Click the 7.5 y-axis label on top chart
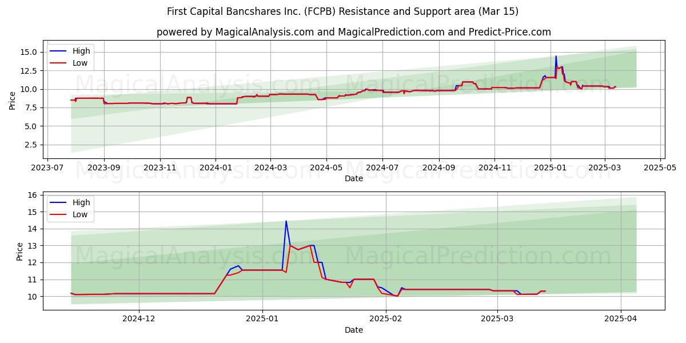This screenshot has height=343, width=686. [x=32, y=107]
